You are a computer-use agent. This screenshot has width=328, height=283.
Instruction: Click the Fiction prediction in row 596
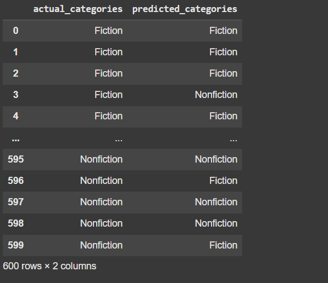[x=223, y=181]
